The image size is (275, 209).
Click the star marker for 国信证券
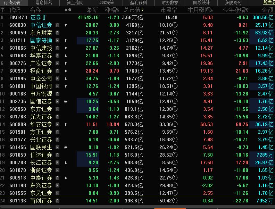[66, 101]
